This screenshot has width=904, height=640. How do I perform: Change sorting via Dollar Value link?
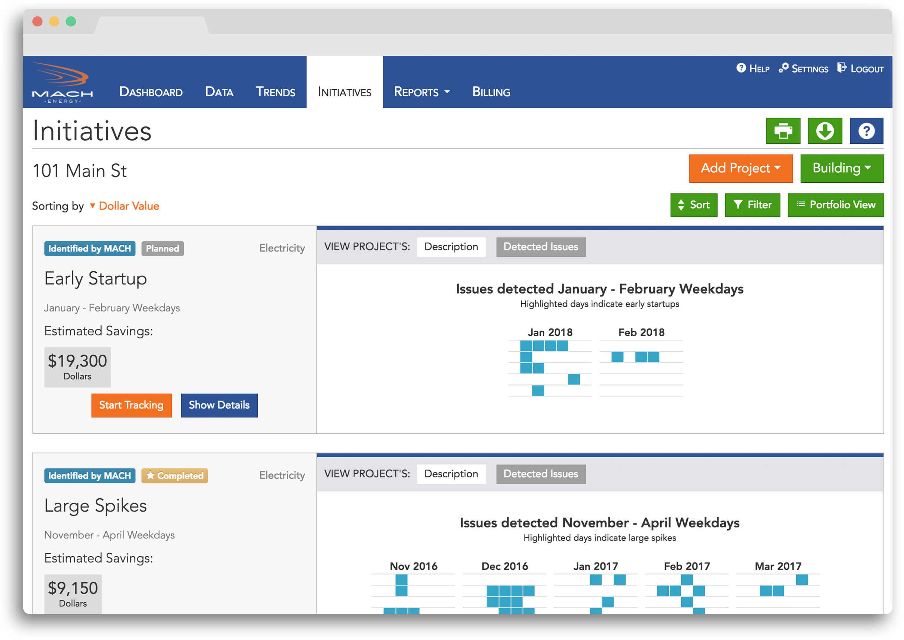pyautogui.click(x=128, y=206)
